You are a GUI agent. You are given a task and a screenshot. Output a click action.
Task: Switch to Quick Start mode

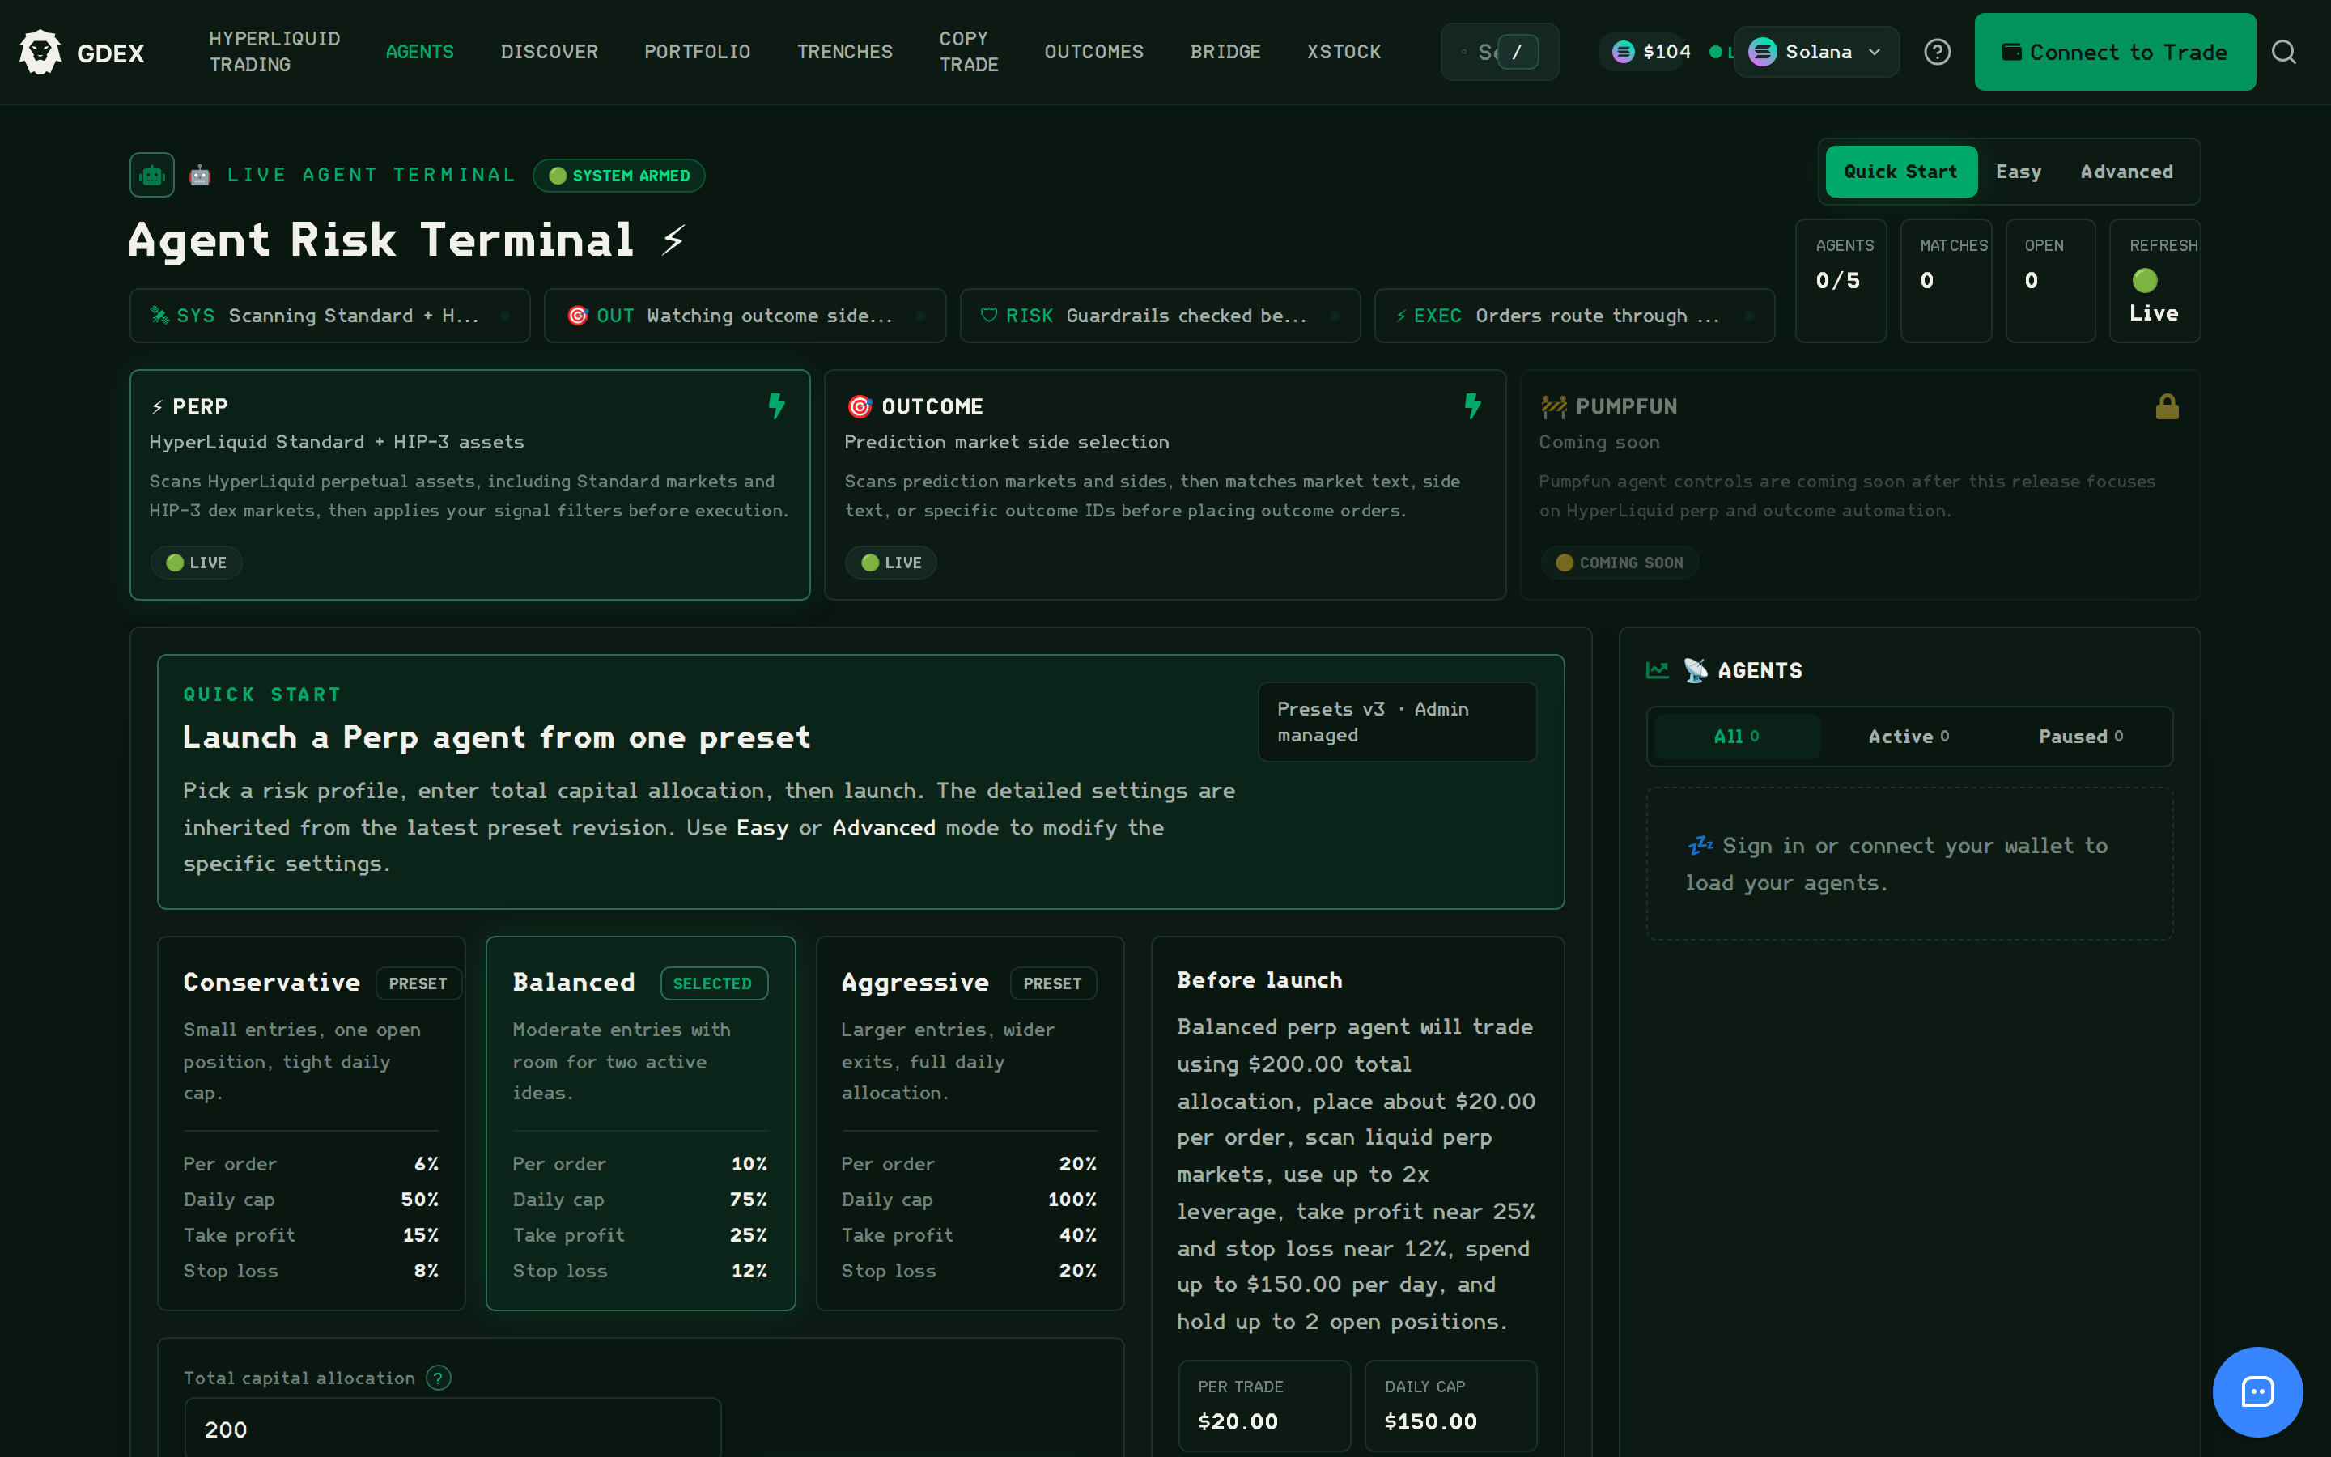(x=1900, y=172)
